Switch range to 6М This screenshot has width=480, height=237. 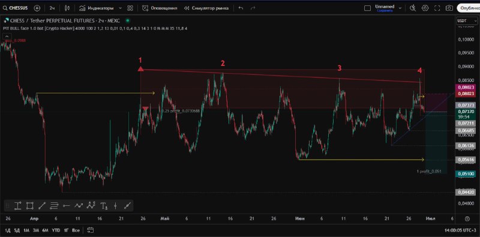pos(46,230)
